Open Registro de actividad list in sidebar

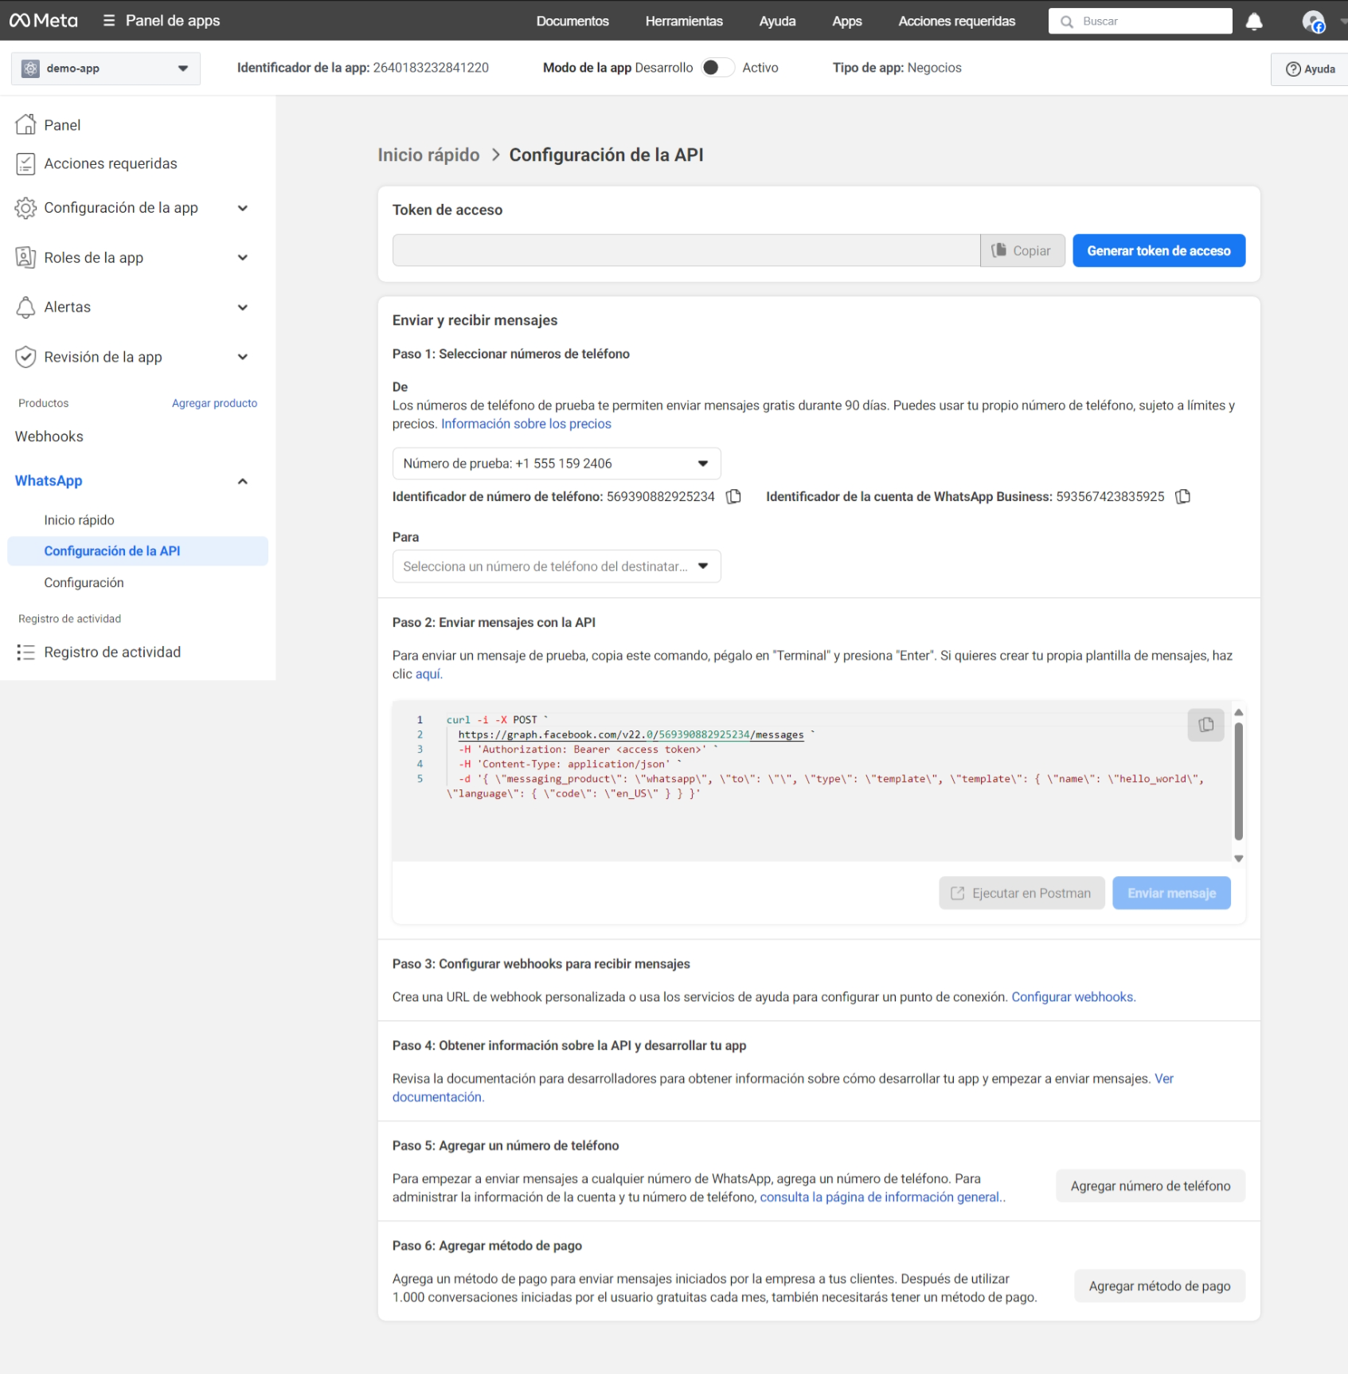point(111,652)
